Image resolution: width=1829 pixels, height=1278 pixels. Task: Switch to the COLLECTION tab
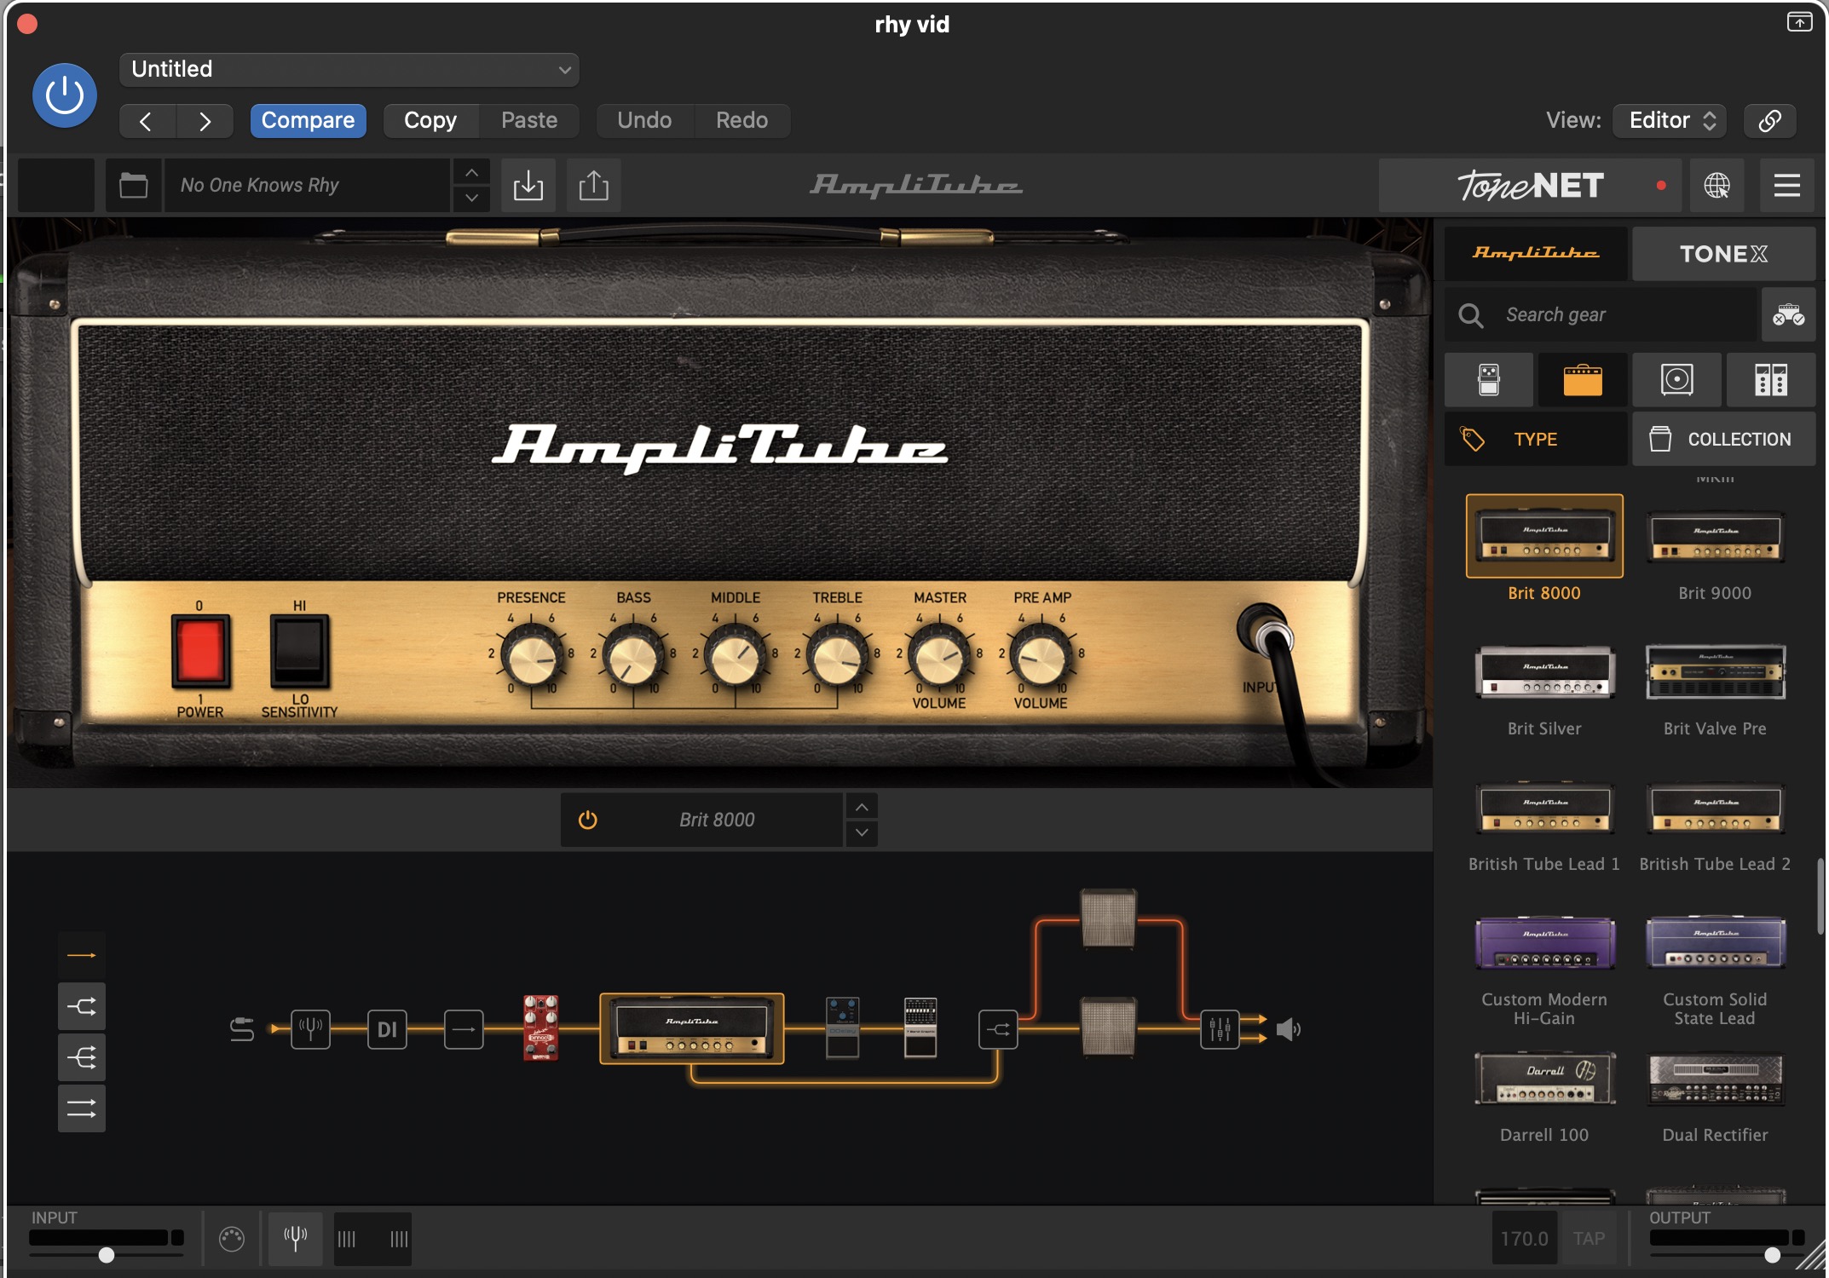click(1722, 439)
